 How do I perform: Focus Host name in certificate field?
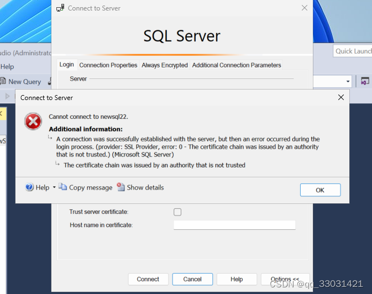point(234,225)
